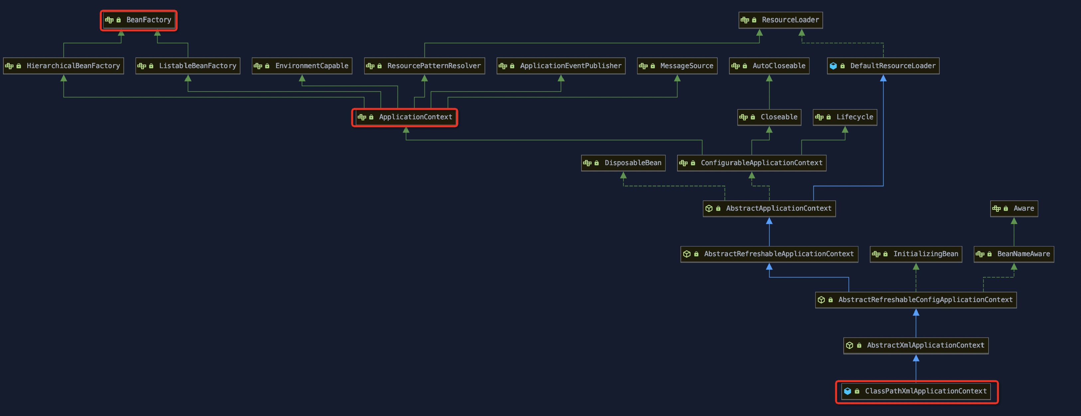Click the lock icon of Lifecycle
The width and height of the screenshot is (1081, 416).
828,117
